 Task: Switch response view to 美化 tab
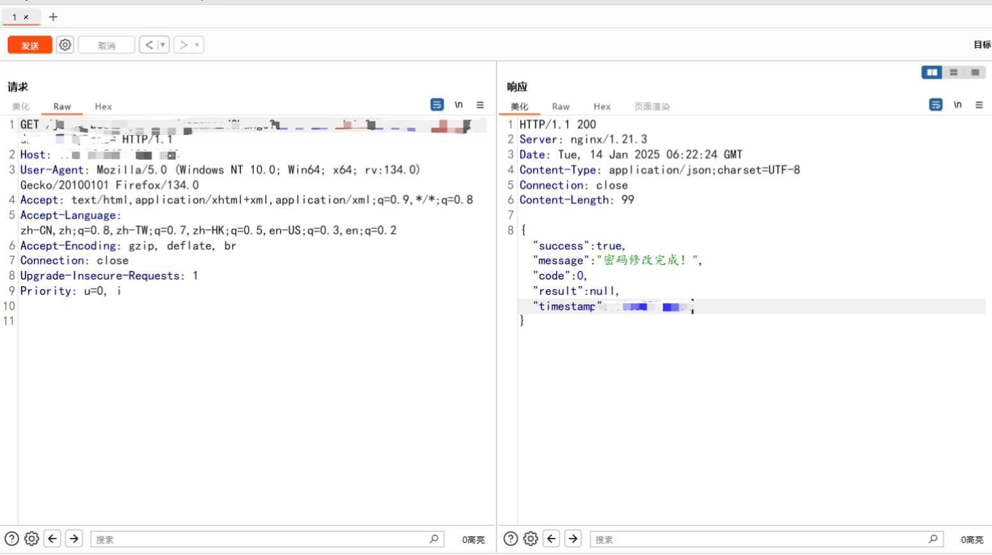(520, 106)
